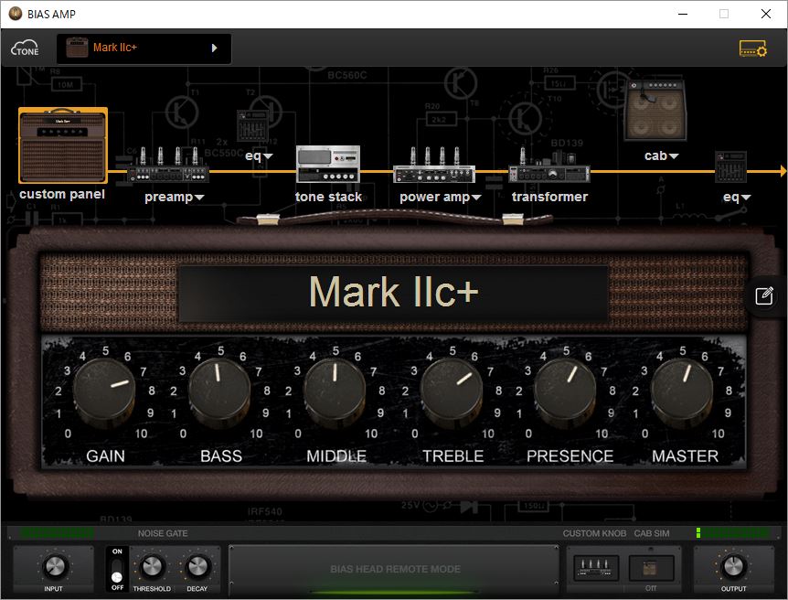Adjust the PRESENCE knob

[565, 391]
